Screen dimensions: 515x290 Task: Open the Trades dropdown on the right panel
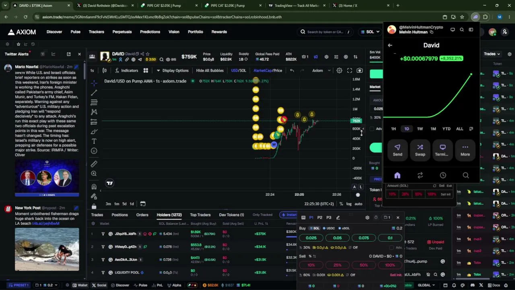pyautogui.click(x=492, y=54)
